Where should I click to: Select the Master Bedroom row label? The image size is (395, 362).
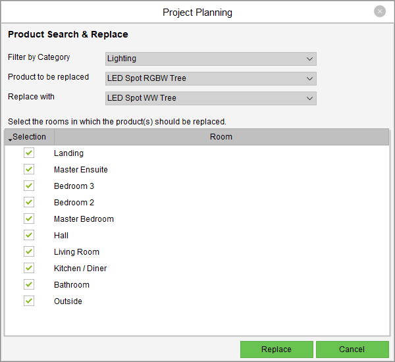click(x=84, y=219)
